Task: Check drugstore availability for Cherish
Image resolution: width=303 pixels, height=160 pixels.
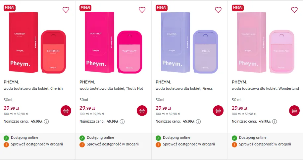Action: 37,144
